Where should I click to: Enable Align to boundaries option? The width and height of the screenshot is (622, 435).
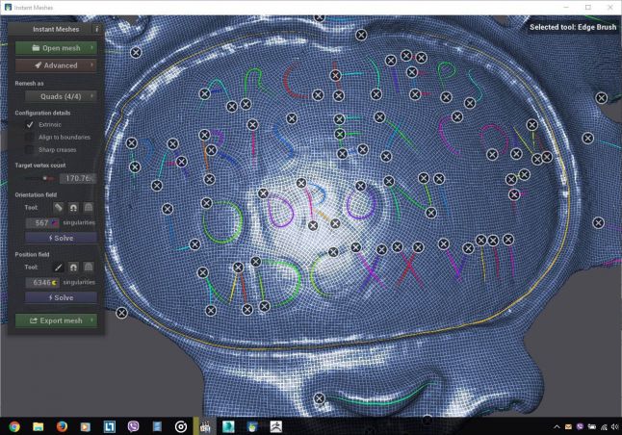(x=30, y=138)
